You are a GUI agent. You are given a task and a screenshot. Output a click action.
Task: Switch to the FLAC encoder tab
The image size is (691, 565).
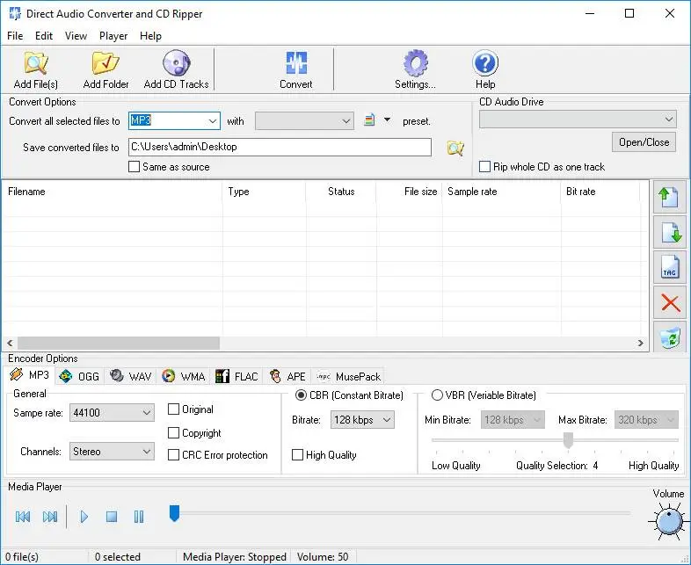tap(236, 376)
